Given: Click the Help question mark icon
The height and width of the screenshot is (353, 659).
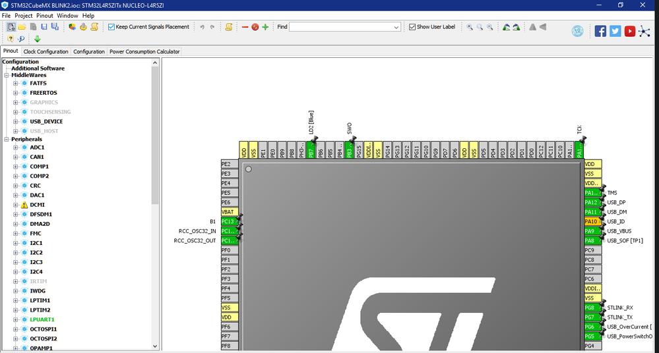Looking at the screenshot, I should (11, 39).
